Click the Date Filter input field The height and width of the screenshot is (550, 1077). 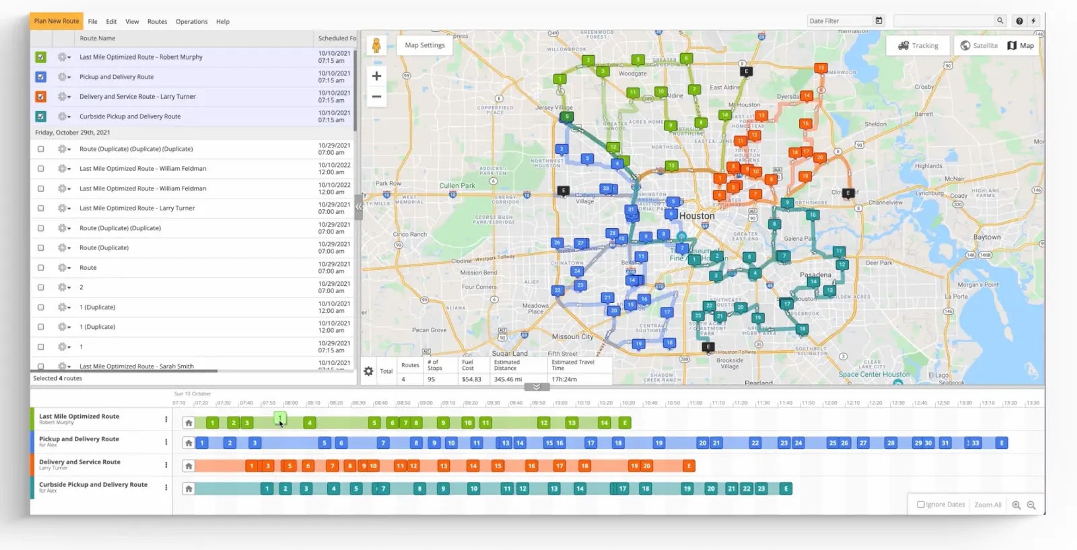click(840, 21)
